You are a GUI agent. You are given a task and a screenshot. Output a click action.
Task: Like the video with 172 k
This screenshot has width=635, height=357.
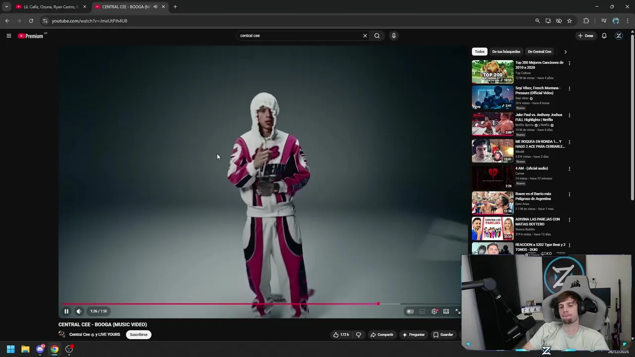[x=341, y=335]
